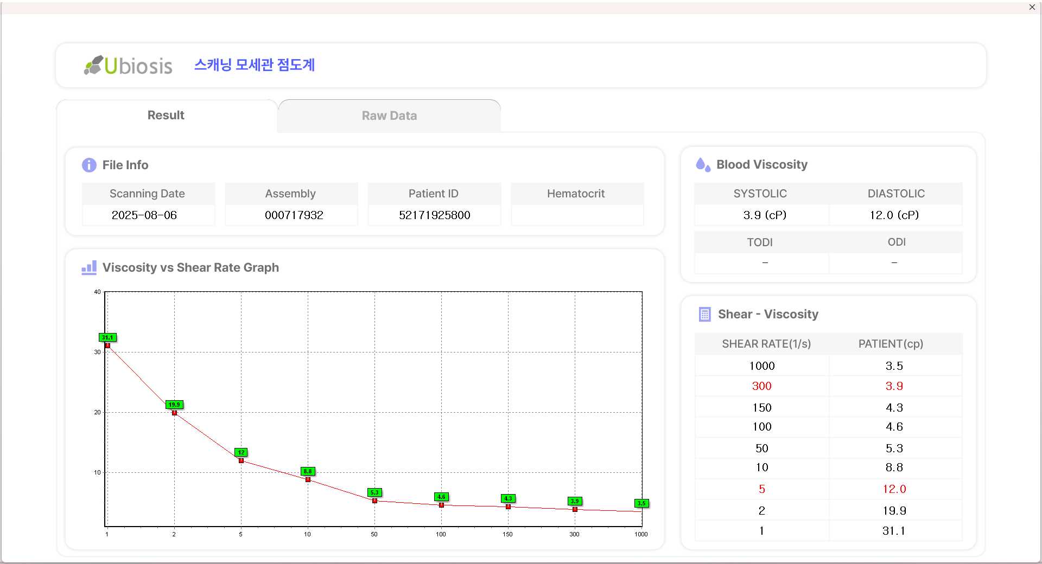Click the 3.5 data label at shear 1000
Screen dimensions: 1042x564
tap(641, 503)
